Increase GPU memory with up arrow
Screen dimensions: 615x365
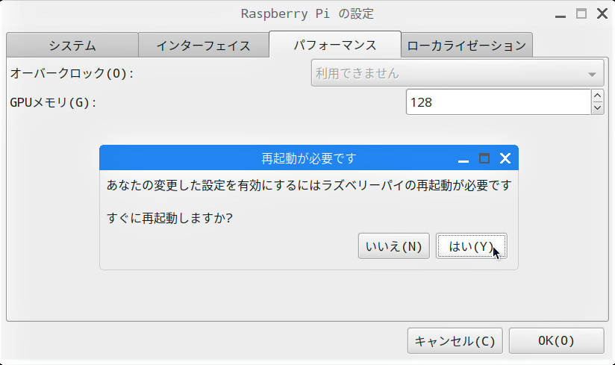click(x=597, y=96)
